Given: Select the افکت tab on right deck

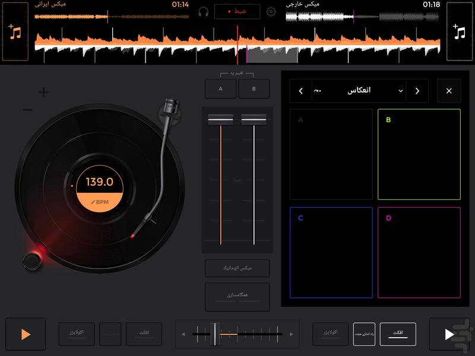Looking at the screenshot, I should pos(398,334).
